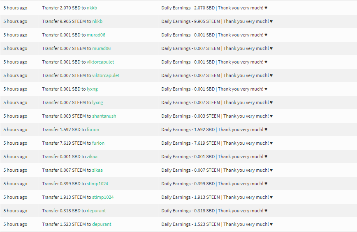
Task: Open lyxng link in 0.001 SBD transfer
Action: [x=92, y=89]
